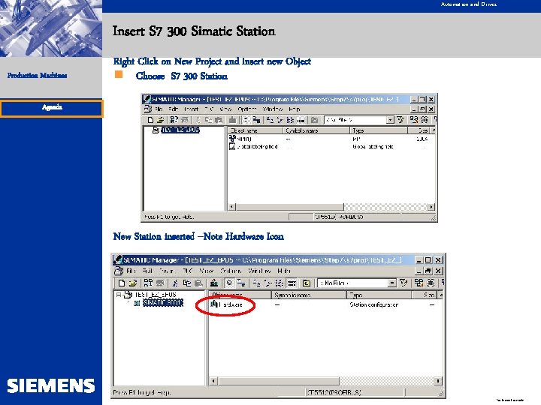Open View menu in lower SIMATIC Manager
The image size is (541, 405).
click(207, 271)
